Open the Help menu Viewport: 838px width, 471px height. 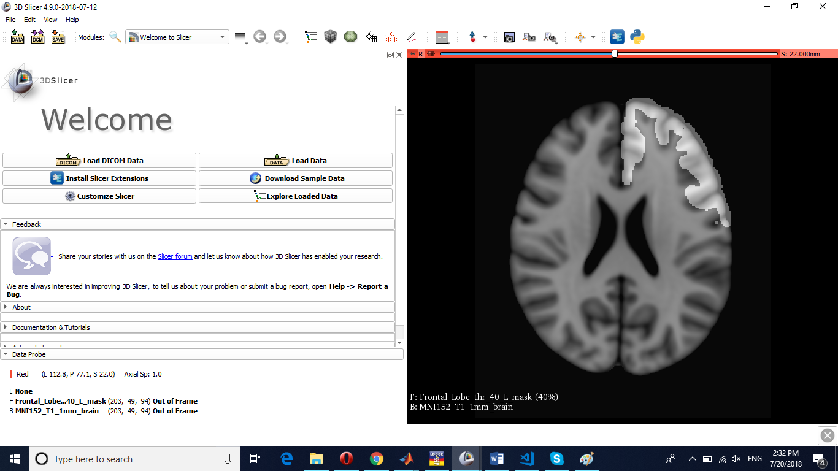[x=72, y=20]
